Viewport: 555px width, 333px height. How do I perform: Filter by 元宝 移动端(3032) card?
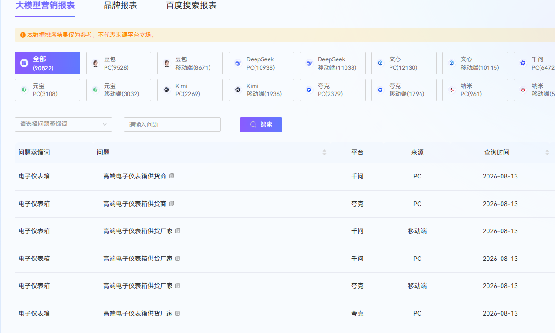[x=119, y=90]
